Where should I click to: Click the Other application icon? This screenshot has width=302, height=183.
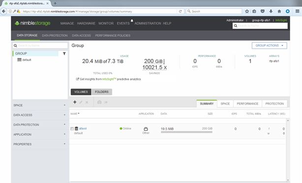click(146, 129)
